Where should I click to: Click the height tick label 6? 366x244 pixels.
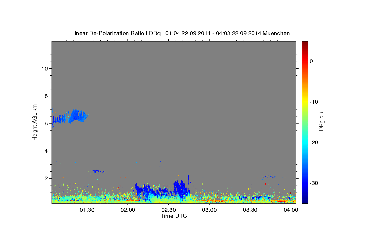pos(46,123)
